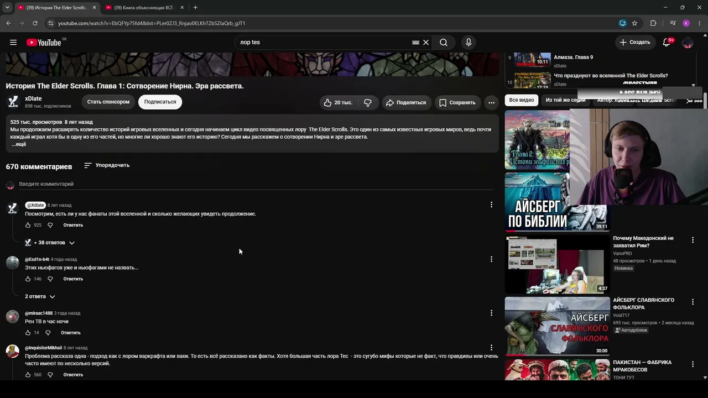Viewport: 708px width, 398px height.
Task: Open options menu for @Xdlate comment
Action: point(491,205)
